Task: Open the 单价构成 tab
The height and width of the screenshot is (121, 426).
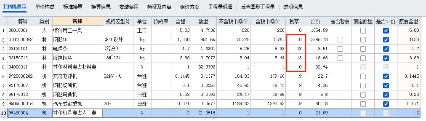Action: [x=45, y=7]
